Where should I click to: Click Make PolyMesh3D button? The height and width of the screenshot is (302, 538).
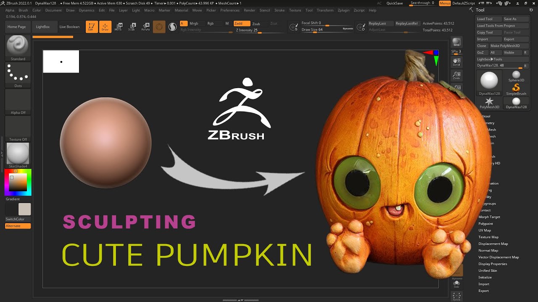tap(509, 46)
